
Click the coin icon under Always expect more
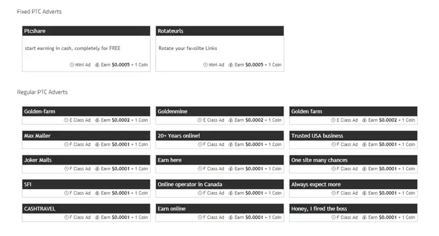[x=364, y=193]
